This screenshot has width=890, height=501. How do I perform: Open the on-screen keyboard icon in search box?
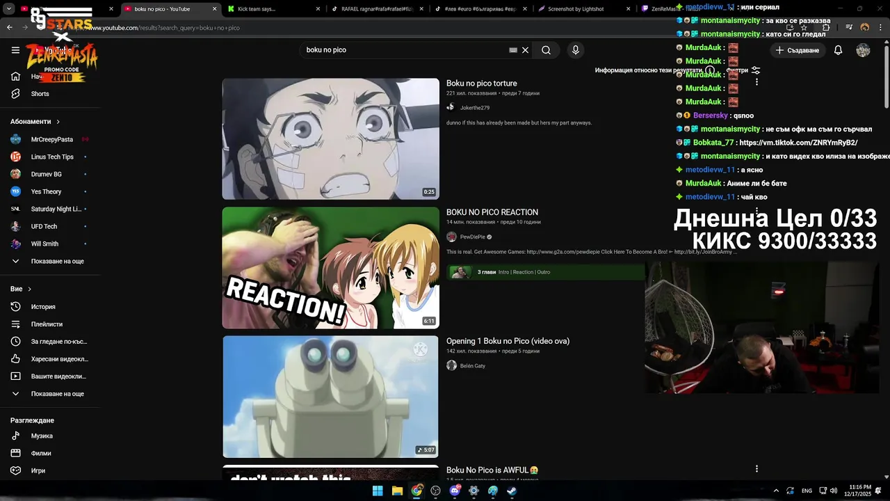(x=513, y=50)
